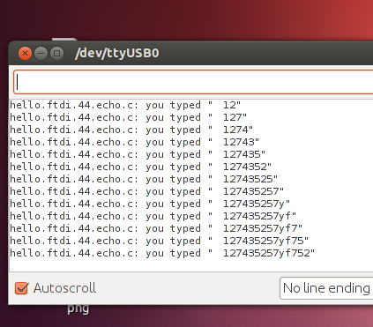The image size is (373, 327).
Task: Click output line ending with " 127435257"
Action: point(147,191)
